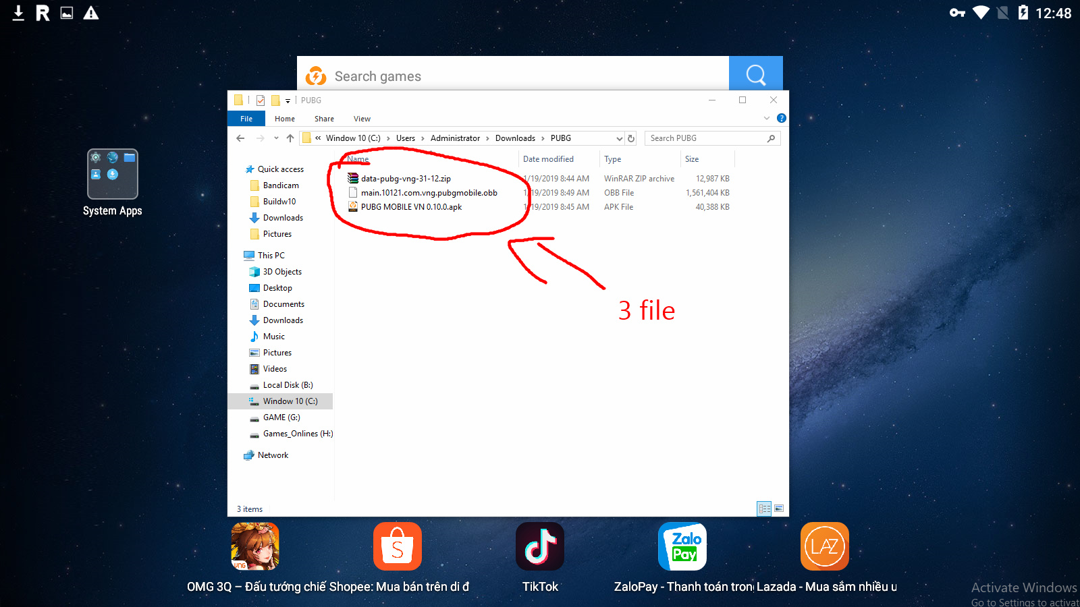The image size is (1080, 607).
Task: Click Window 10 (C:) in the address path
Action: pyautogui.click(x=353, y=138)
